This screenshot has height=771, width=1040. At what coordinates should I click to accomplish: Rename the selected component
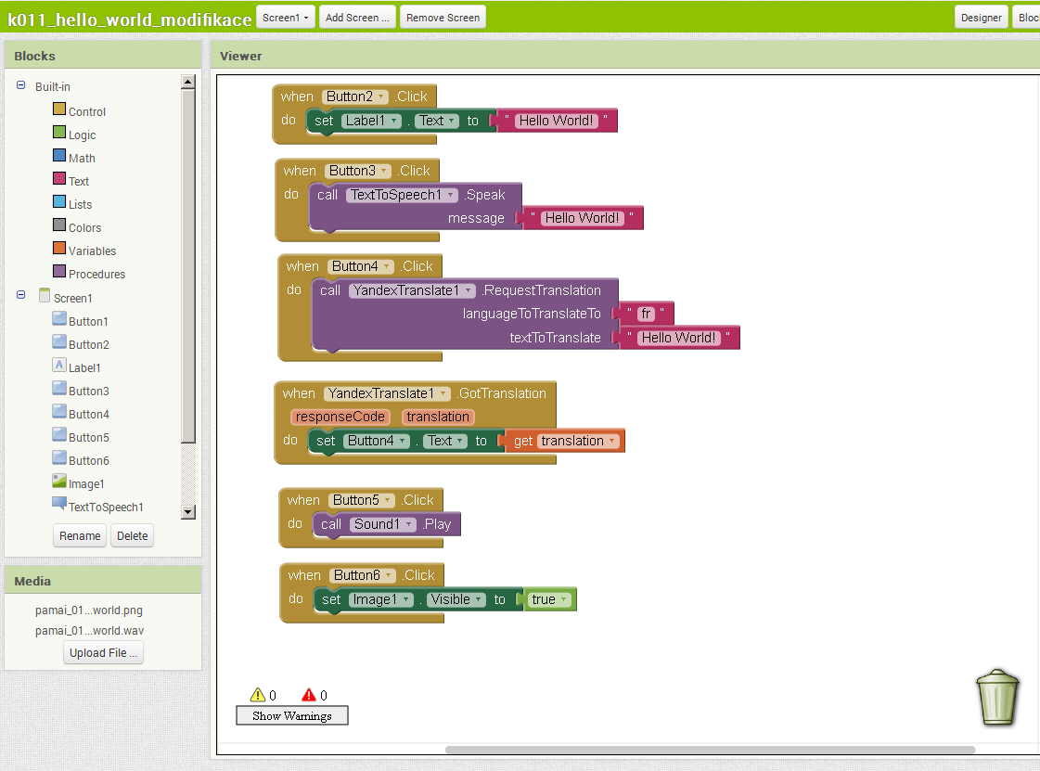point(81,535)
